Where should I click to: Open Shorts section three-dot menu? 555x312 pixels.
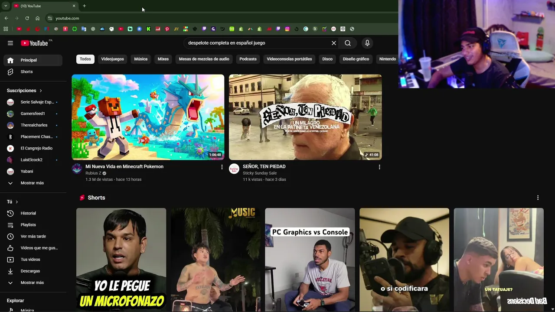tap(538, 198)
